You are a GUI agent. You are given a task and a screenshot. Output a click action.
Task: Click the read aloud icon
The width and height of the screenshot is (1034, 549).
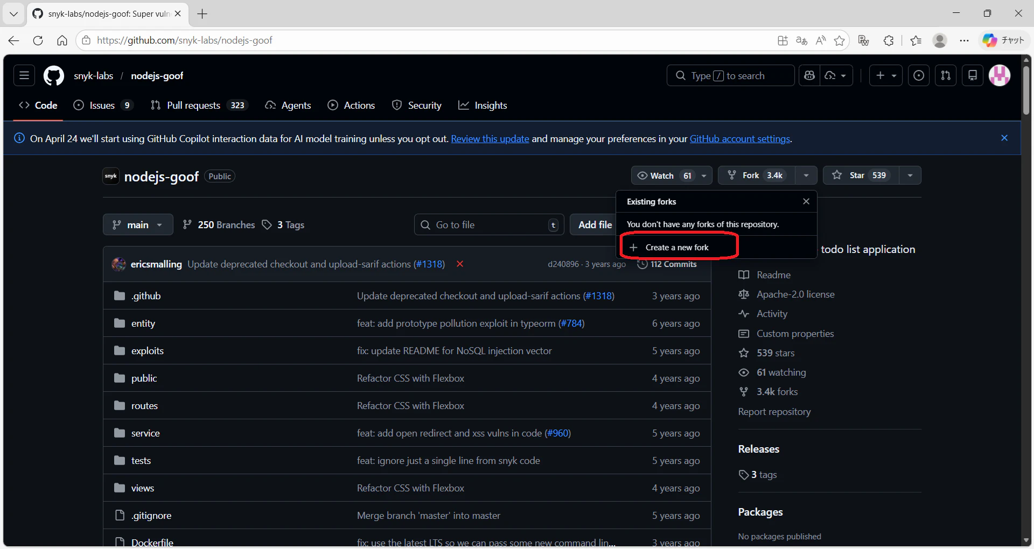pos(820,40)
